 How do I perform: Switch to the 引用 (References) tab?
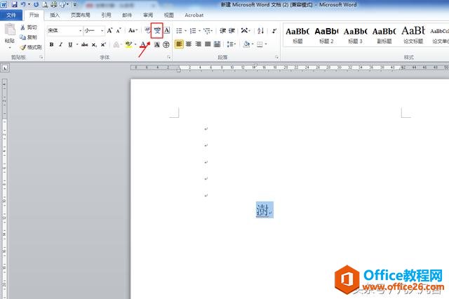pyautogui.click(x=106, y=15)
